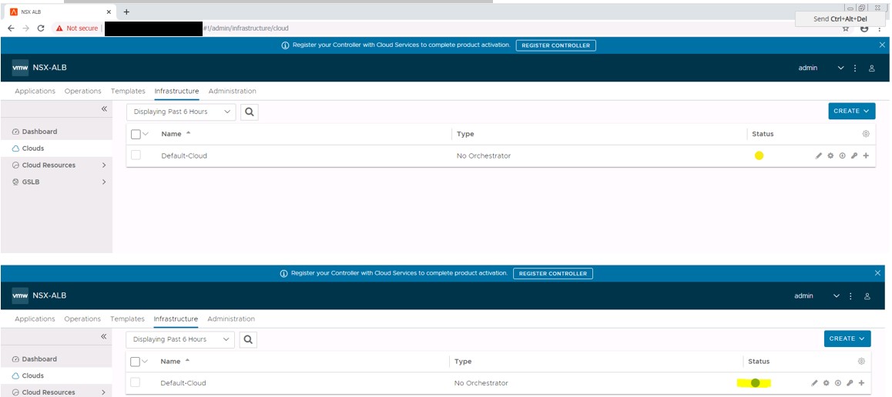The width and height of the screenshot is (892, 397).
Task: Open a new browser tab with plus
Action: coord(126,12)
